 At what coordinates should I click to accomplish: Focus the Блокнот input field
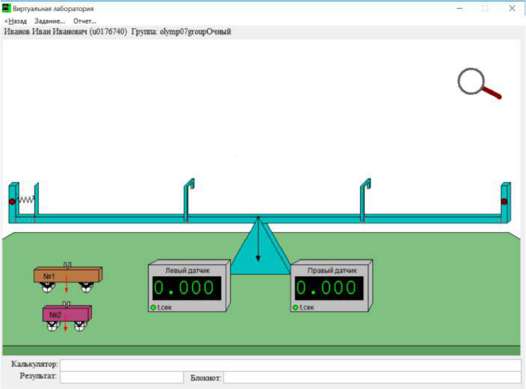(372, 377)
